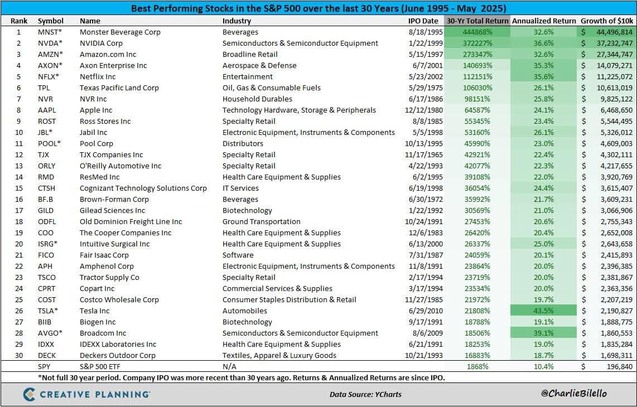Click the Not full 30 year period footnote
637x407 pixels.
coord(242,378)
